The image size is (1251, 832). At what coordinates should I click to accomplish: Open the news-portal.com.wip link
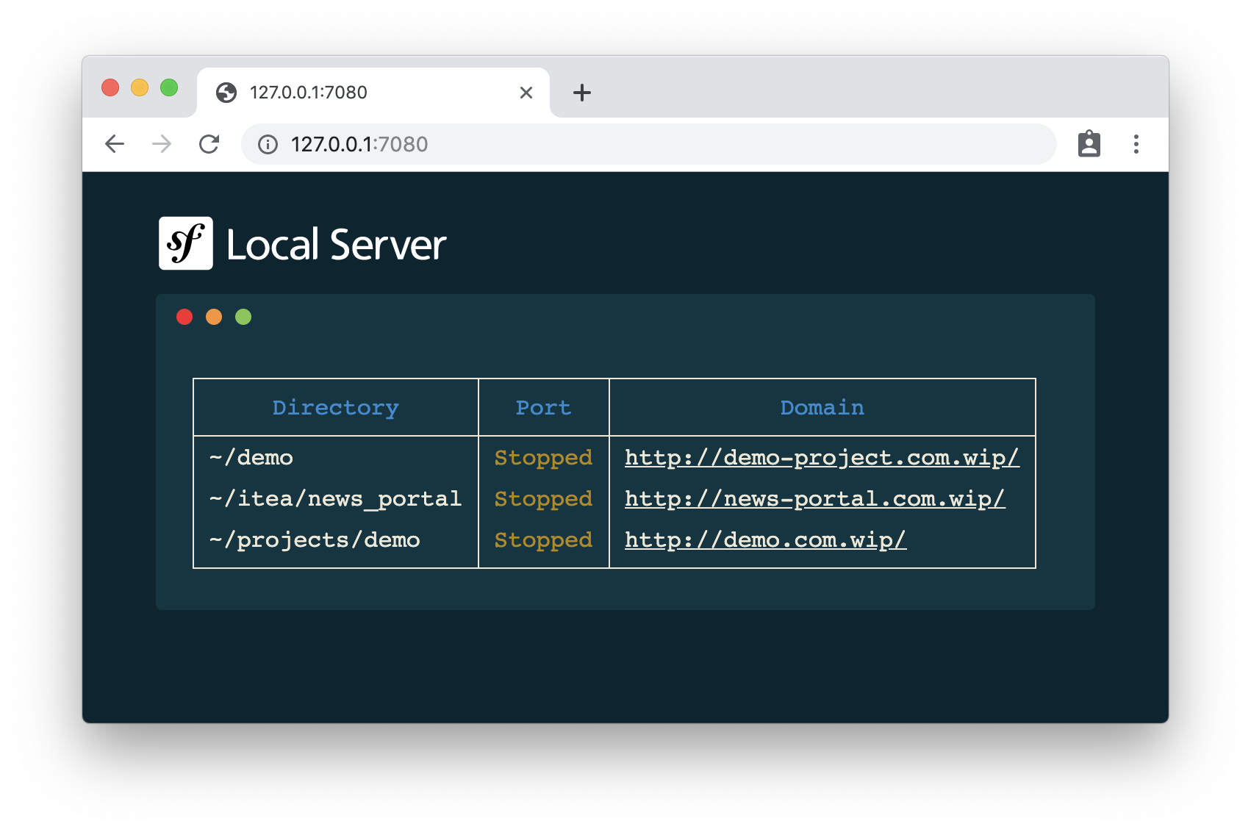pos(814,499)
